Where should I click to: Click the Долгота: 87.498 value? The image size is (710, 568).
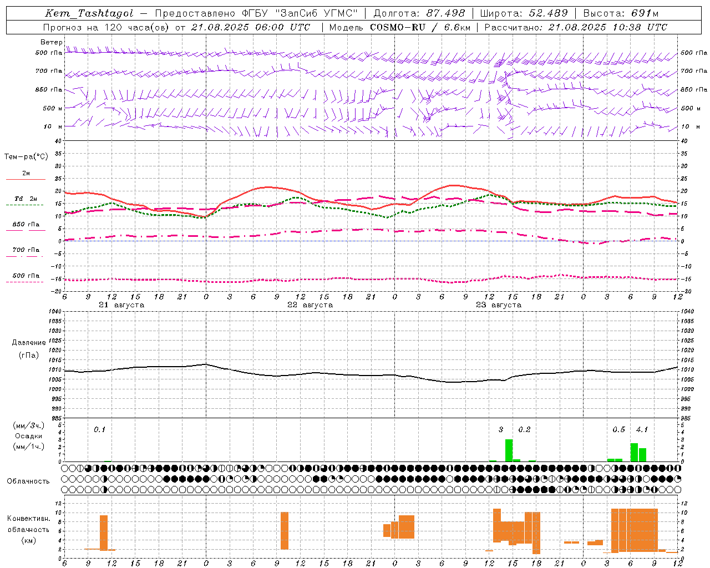pos(419,13)
